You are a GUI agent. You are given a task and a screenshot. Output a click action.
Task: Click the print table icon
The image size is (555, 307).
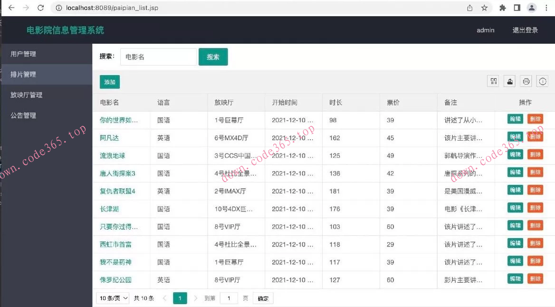coord(526,81)
